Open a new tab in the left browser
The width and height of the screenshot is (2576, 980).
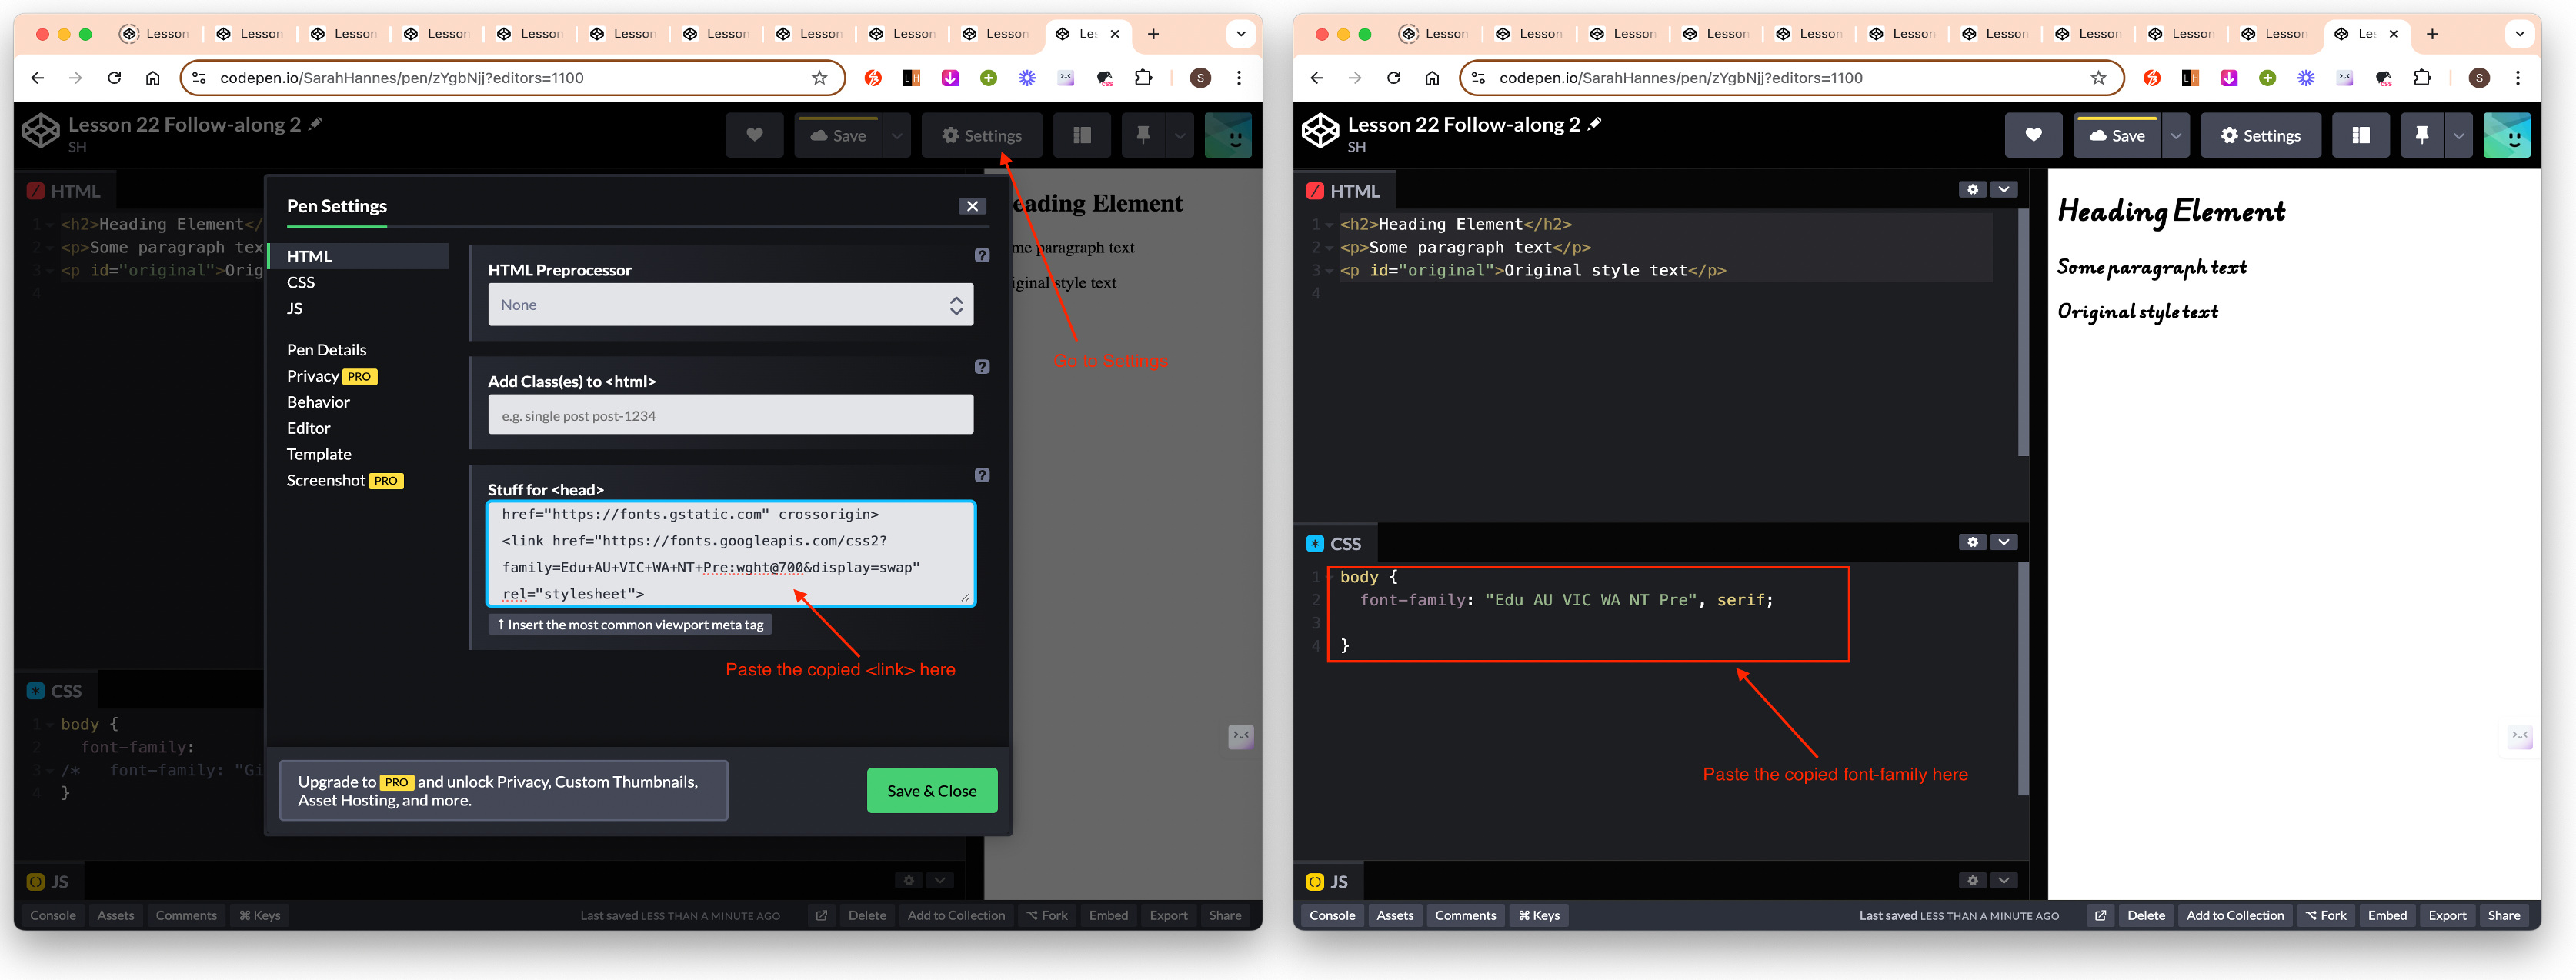click(x=1153, y=34)
